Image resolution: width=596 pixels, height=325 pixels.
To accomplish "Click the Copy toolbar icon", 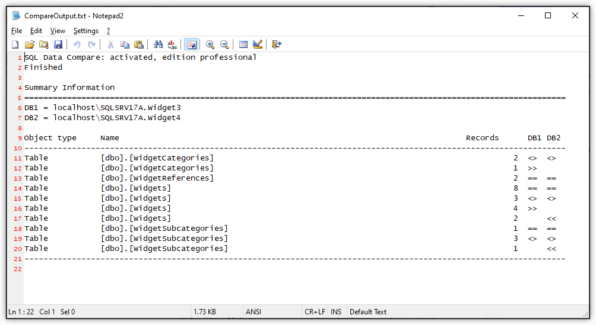I will pos(125,44).
